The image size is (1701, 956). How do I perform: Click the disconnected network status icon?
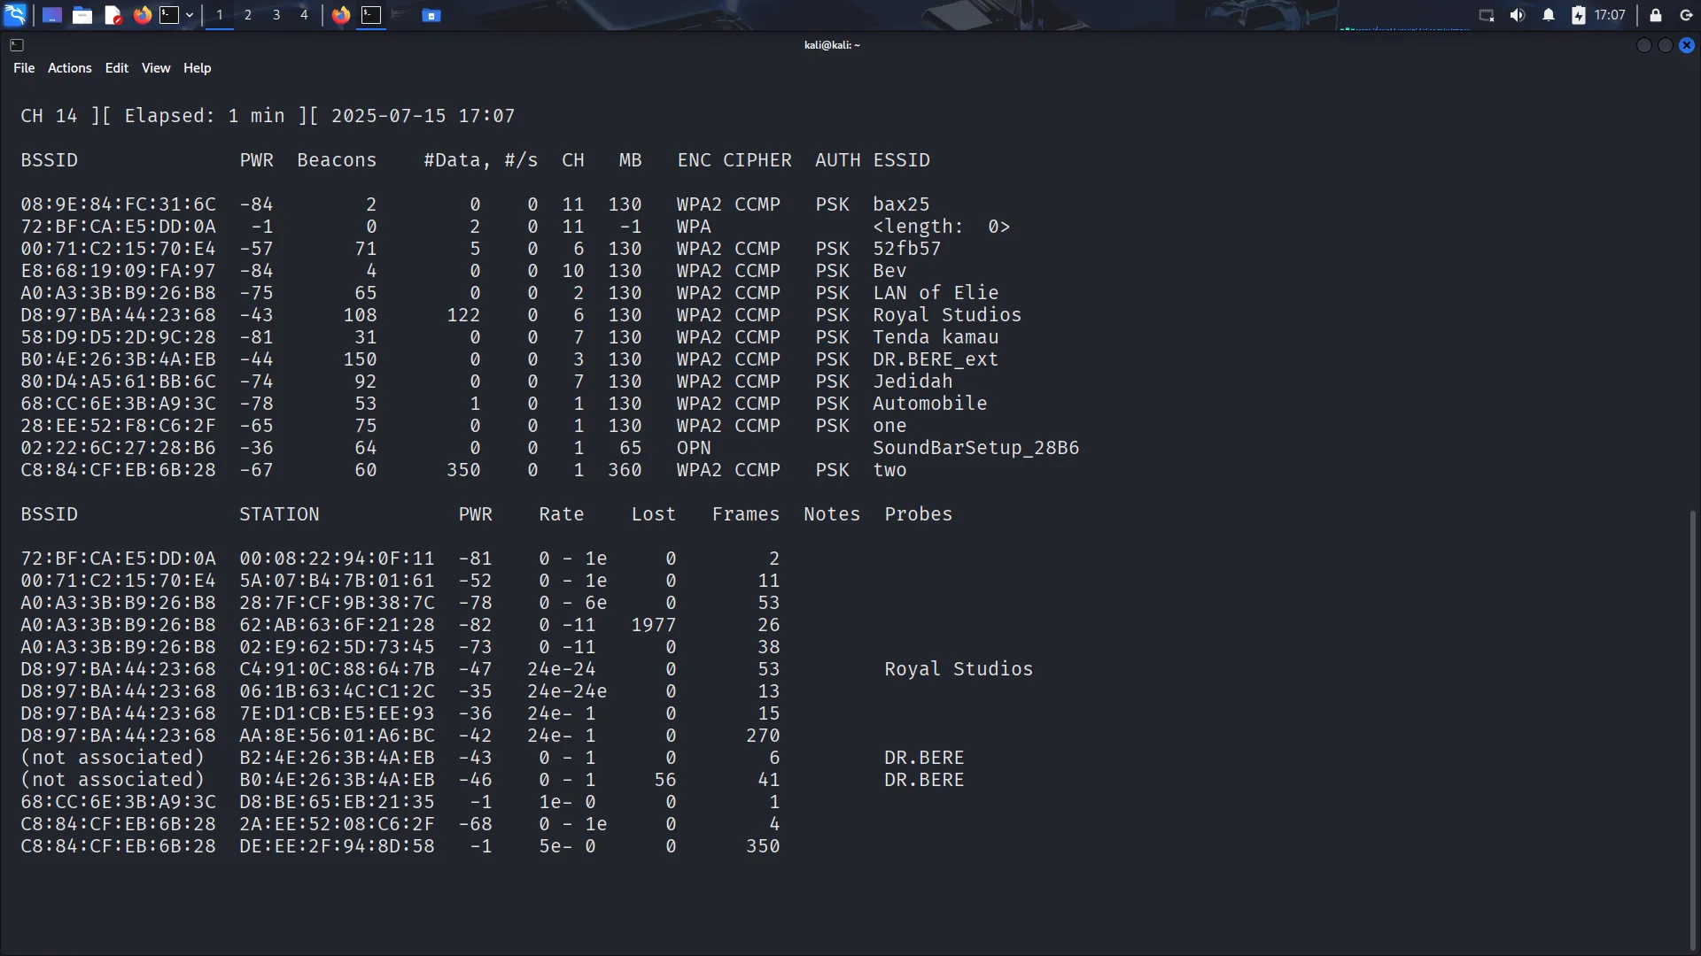pyautogui.click(x=1487, y=15)
